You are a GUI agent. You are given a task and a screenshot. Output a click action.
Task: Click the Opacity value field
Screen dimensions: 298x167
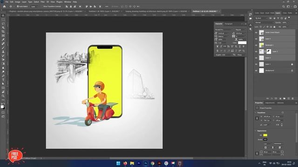[284, 23]
